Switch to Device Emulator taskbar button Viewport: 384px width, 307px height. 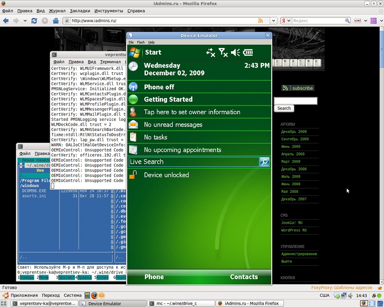[x=113, y=304]
